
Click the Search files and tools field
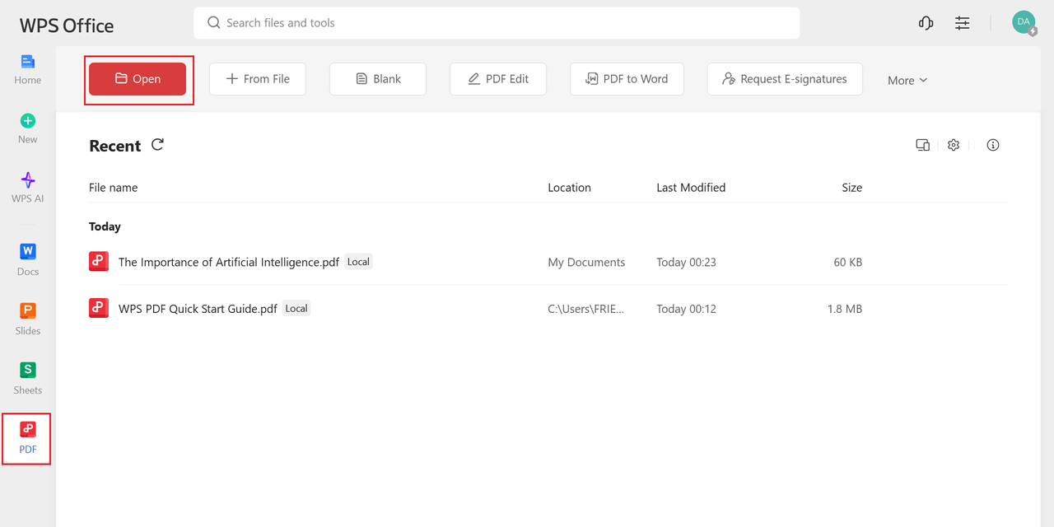coord(497,23)
